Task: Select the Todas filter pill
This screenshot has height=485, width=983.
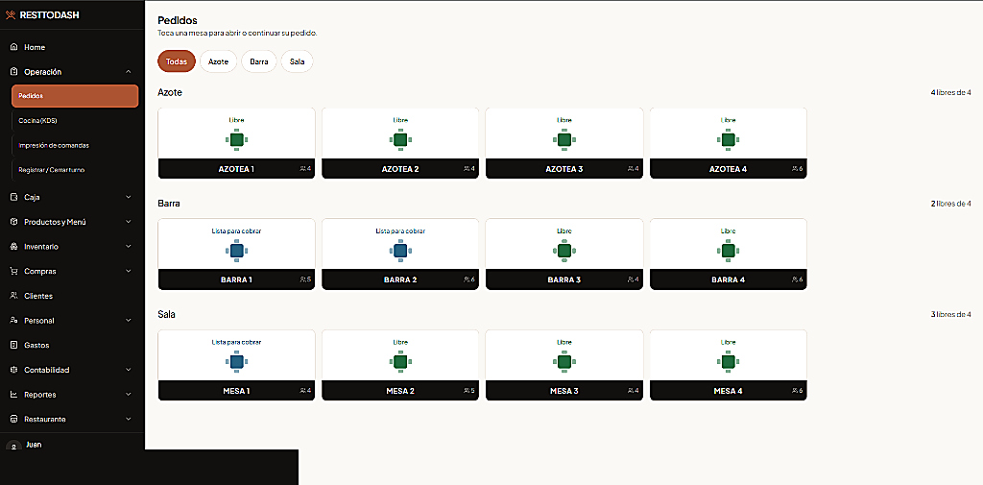Action: [x=177, y=61]
